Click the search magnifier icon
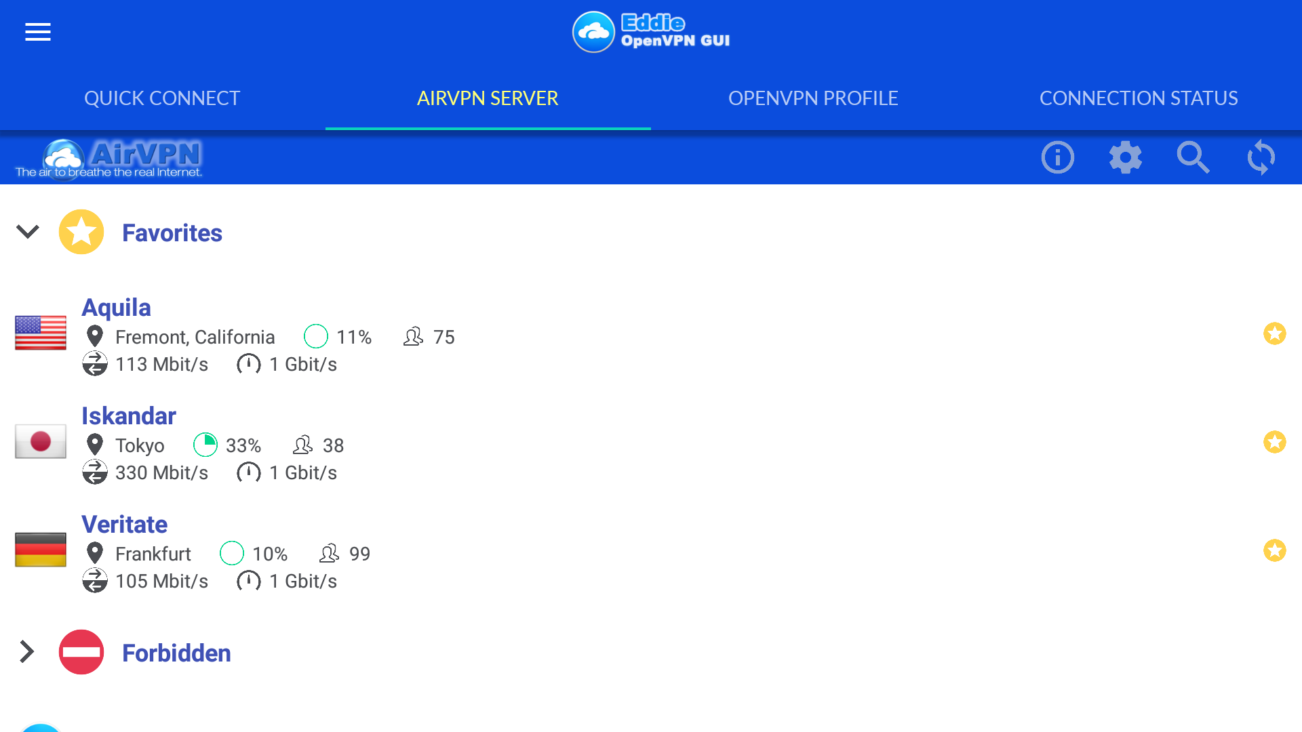This screenshot has width=1302, height=732. tap(1193, 157)
